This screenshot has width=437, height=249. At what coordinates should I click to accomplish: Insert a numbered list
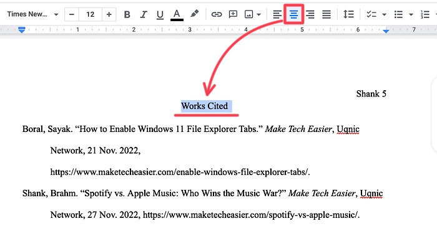click(x=425, y=14)
